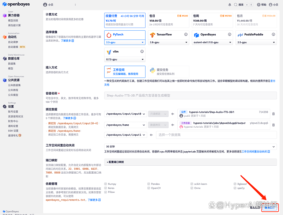Open the SSH 设置 sidebar item

[13, 131]
